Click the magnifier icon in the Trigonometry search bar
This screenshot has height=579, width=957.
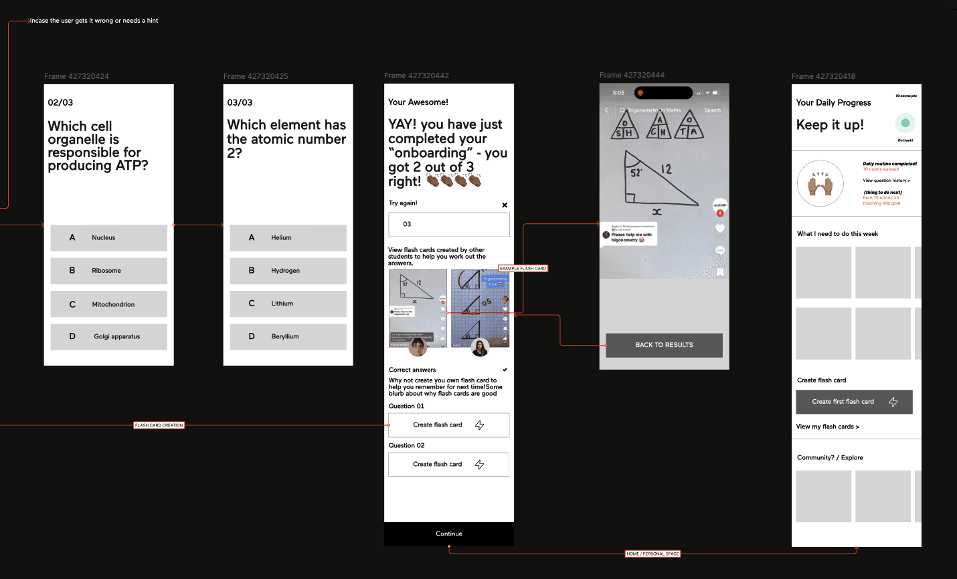(x=622, y=110)
